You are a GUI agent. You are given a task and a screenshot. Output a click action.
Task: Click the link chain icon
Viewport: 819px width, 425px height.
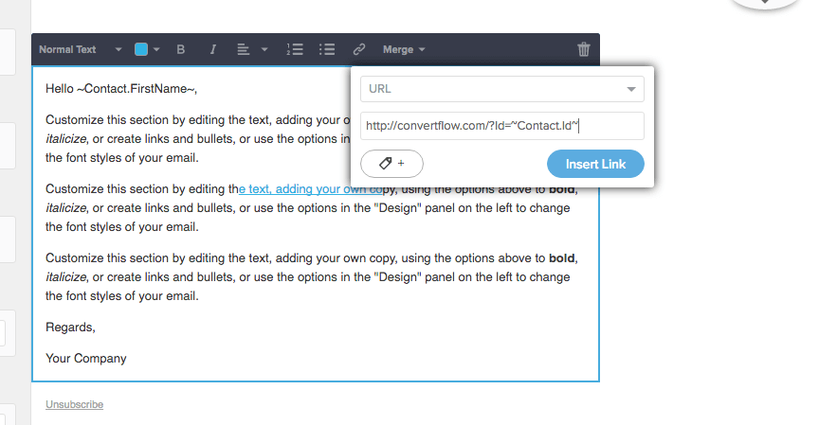tap(358, 49)
